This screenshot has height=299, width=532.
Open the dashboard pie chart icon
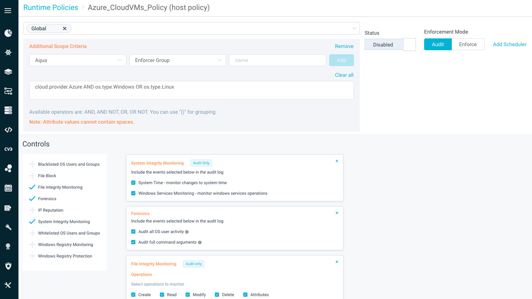8,33
